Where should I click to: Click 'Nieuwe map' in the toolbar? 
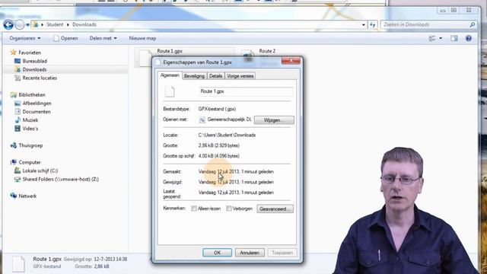[142, 38]
